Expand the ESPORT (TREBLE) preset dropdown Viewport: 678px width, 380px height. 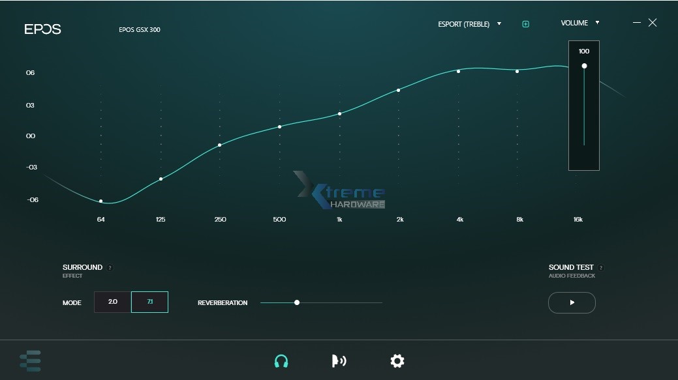click(470, 24)
